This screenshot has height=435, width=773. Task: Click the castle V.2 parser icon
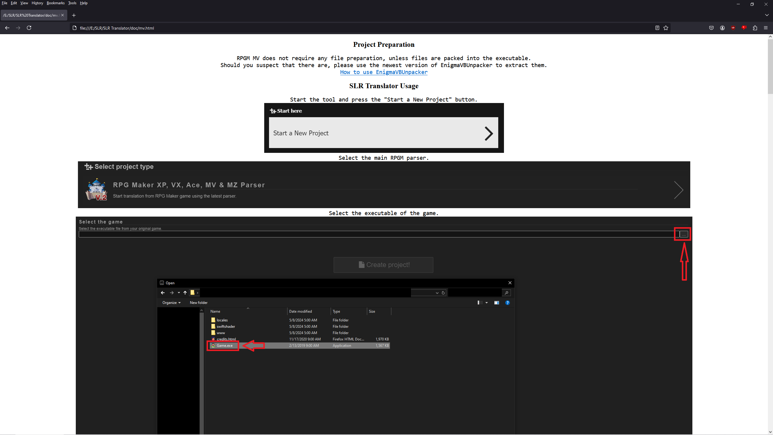(96, 190)
